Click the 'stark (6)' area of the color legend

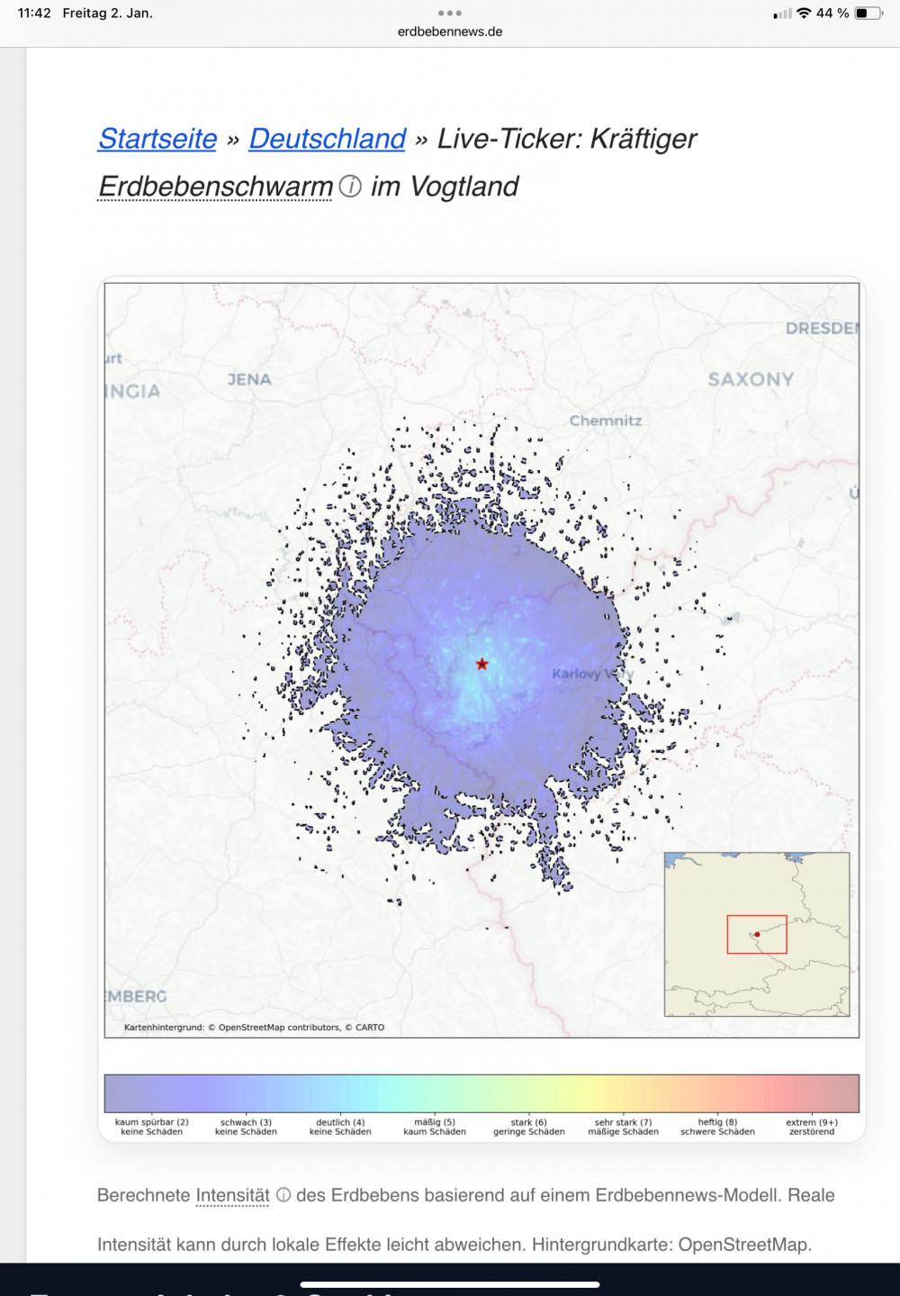tap(529, 1093)
